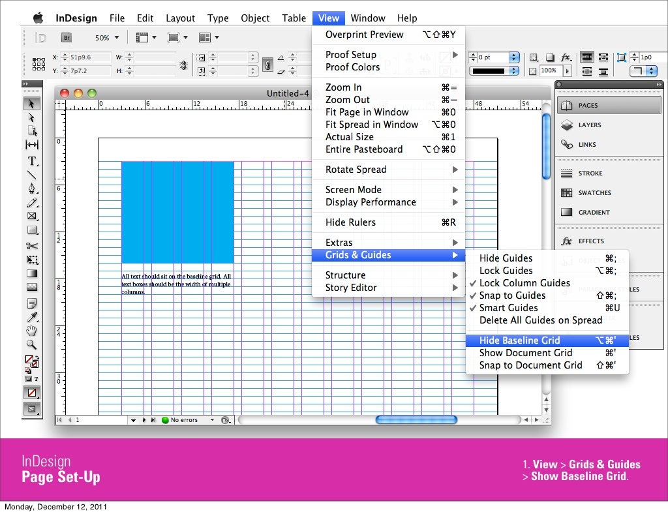Screen dimensions: 668x514
Task: Open the Effects panel
Action: tap(609, 241)
